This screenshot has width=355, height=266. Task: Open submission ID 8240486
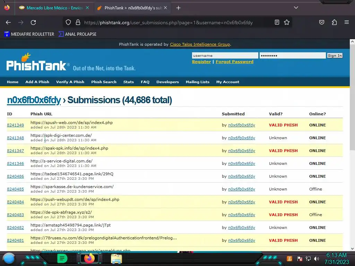point(15,176)
